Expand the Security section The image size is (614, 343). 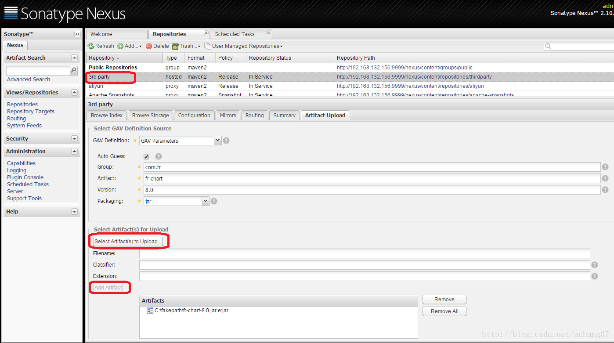point(74,139)
